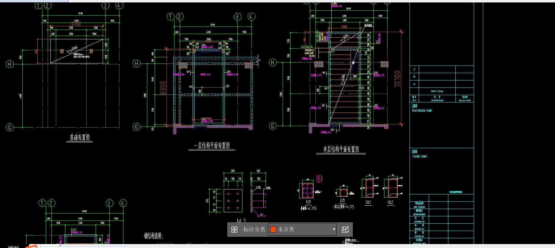The width and height of the screenshot is (555, 248).
Task: Click REGISTRATION STAMP text in title block
Action: click(x=422, y=111)
